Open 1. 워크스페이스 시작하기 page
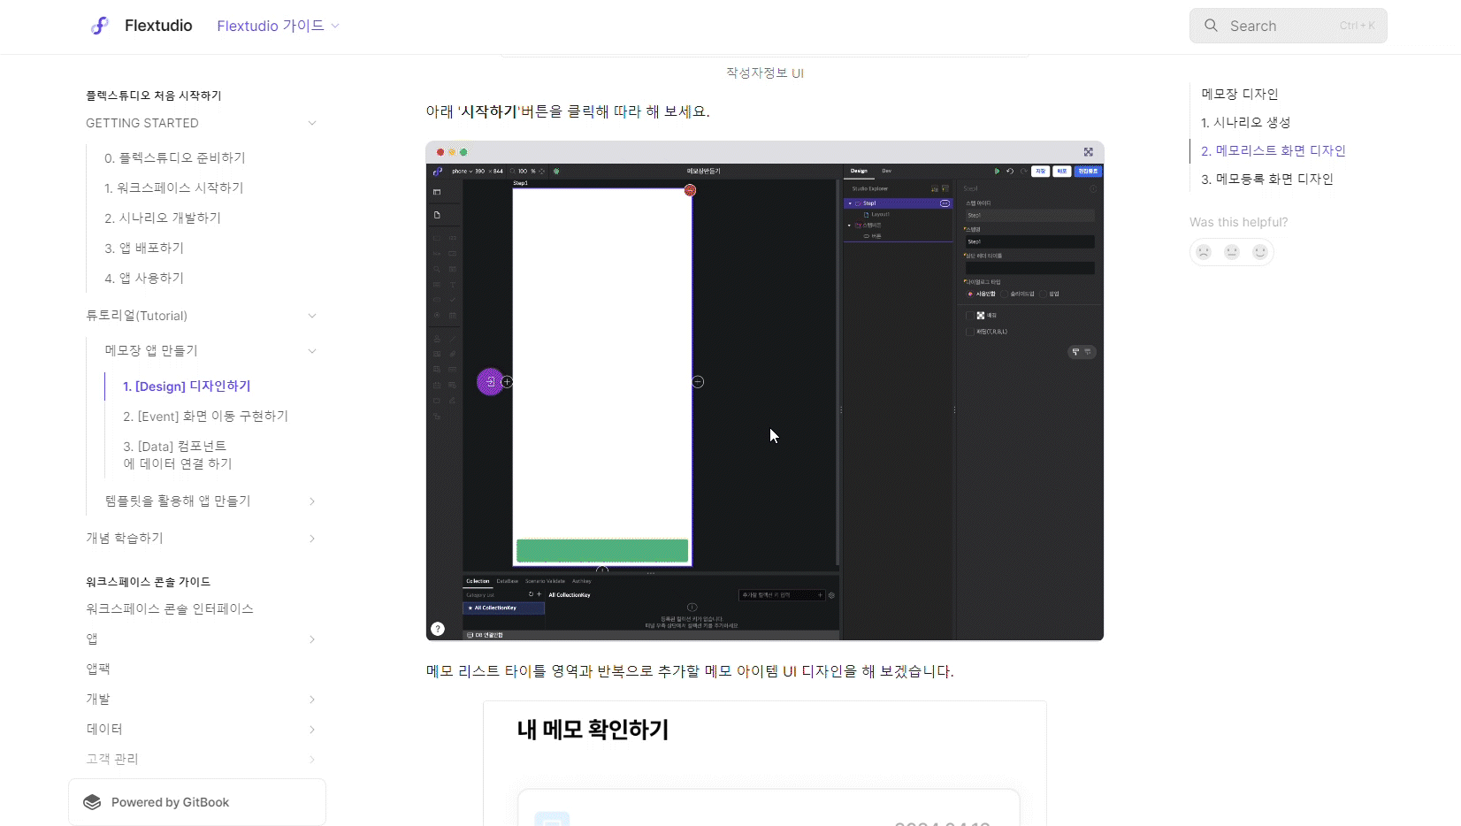 tap(173, 187)
